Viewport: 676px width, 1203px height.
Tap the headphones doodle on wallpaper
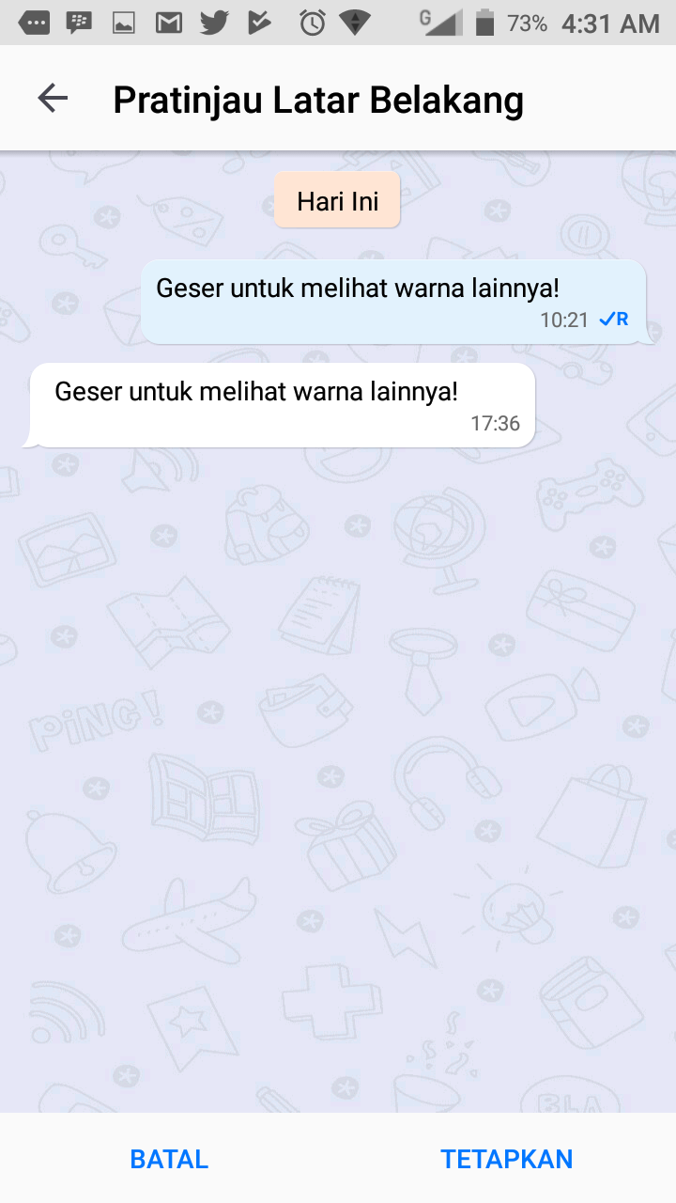[445, 778]
